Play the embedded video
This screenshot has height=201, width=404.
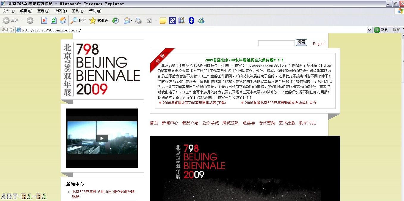pos(102,138)
